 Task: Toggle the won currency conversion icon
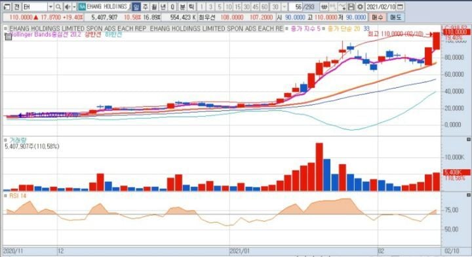[324, 7]
